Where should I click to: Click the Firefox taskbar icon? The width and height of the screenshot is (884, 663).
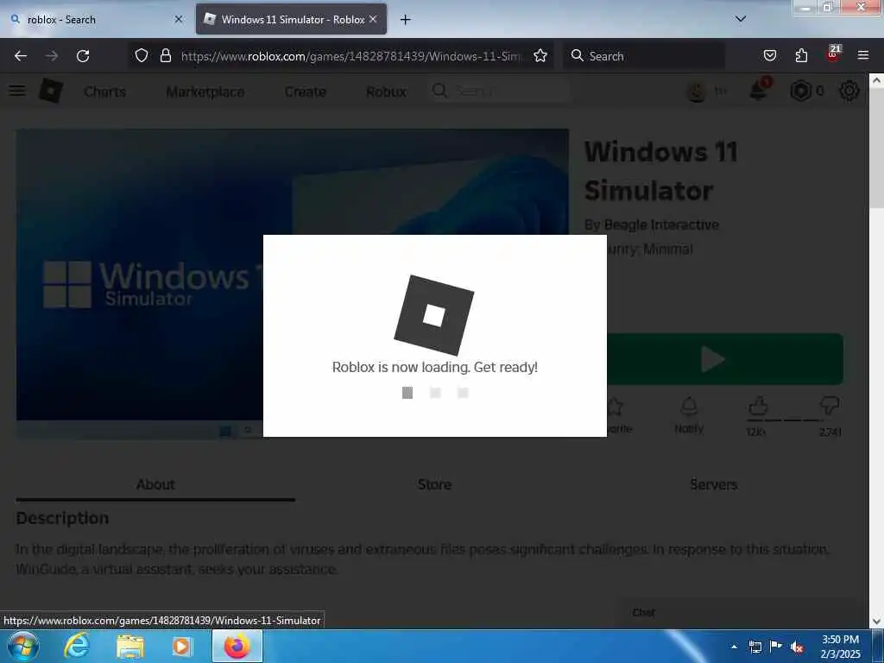(237, 646)
